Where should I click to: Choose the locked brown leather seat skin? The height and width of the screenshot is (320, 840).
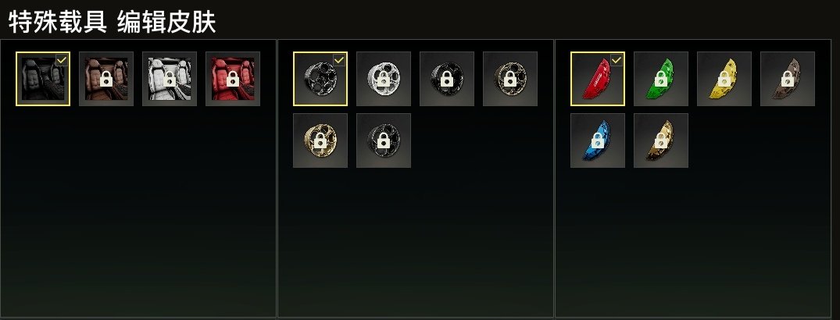click(106, 79)
